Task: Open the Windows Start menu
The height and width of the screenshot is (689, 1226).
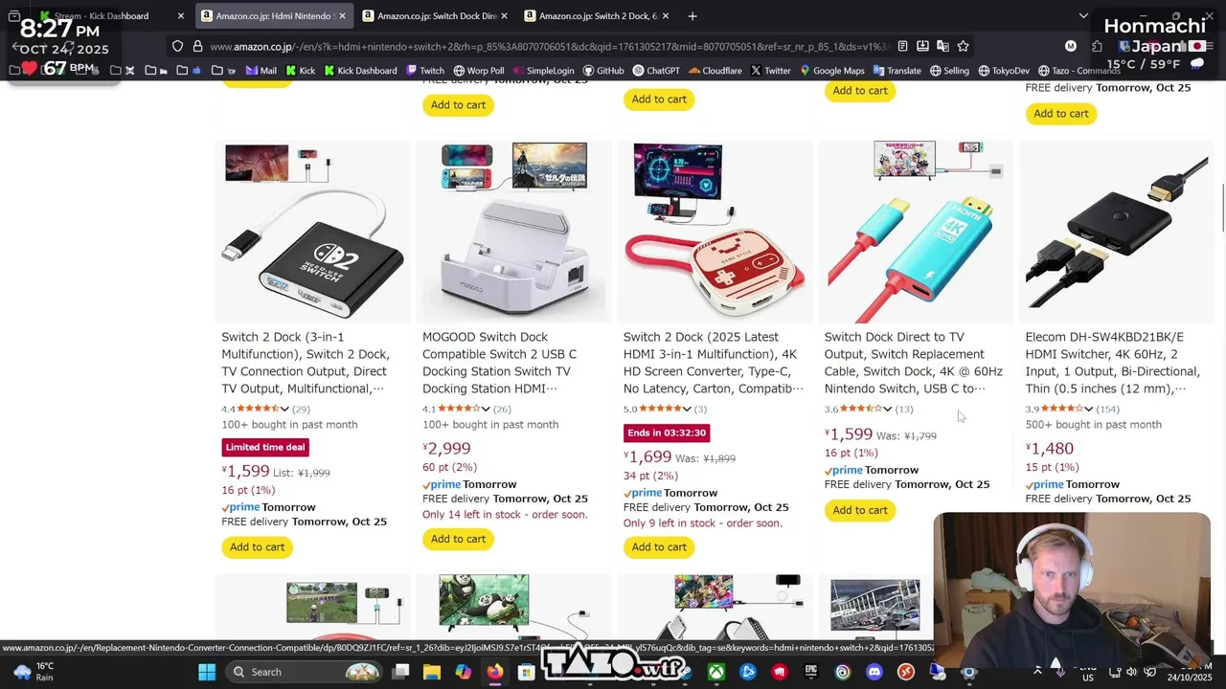Action: tap(207, 672)
